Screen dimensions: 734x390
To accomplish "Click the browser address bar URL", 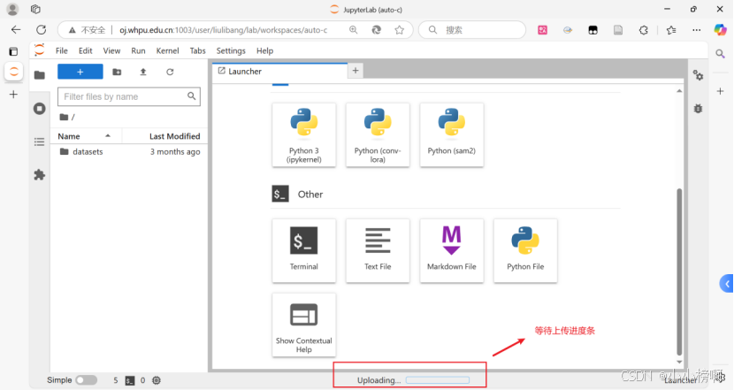I will click(223, 30).
